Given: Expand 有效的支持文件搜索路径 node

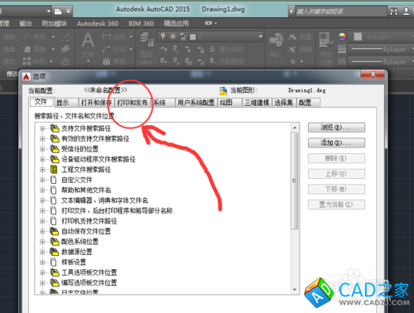Looking at the screenshot, I should point(42,138).
